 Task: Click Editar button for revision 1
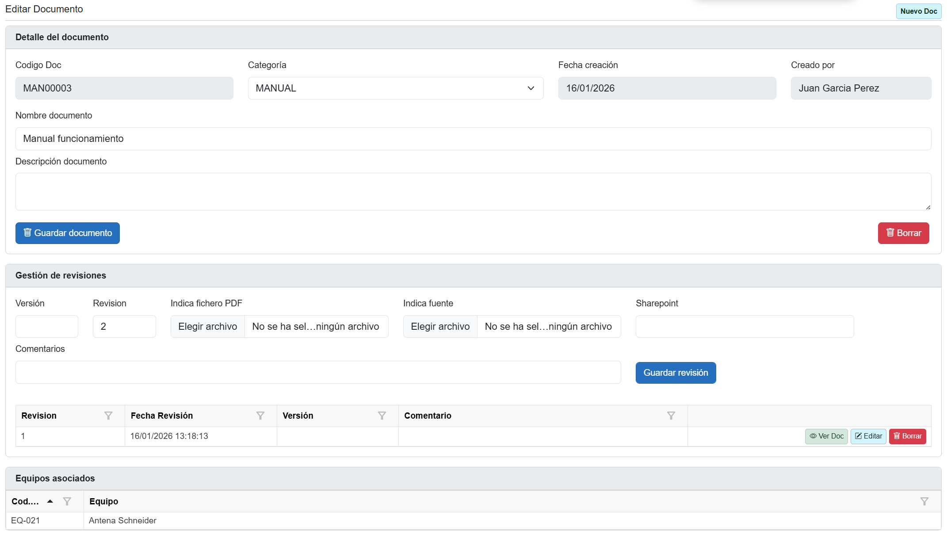pos(868,436)
